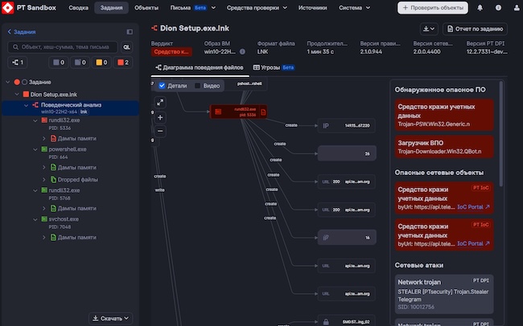Click the first URL 200 api.te...am.org node
The image size is (523, 326).
click(x=347, y=181)
